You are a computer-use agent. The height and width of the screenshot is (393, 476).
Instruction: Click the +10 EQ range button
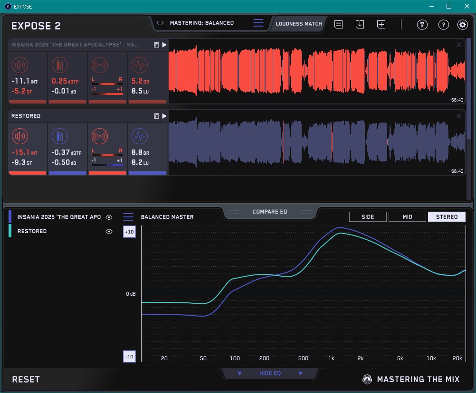pyautogui.click(x=129, y=232)
